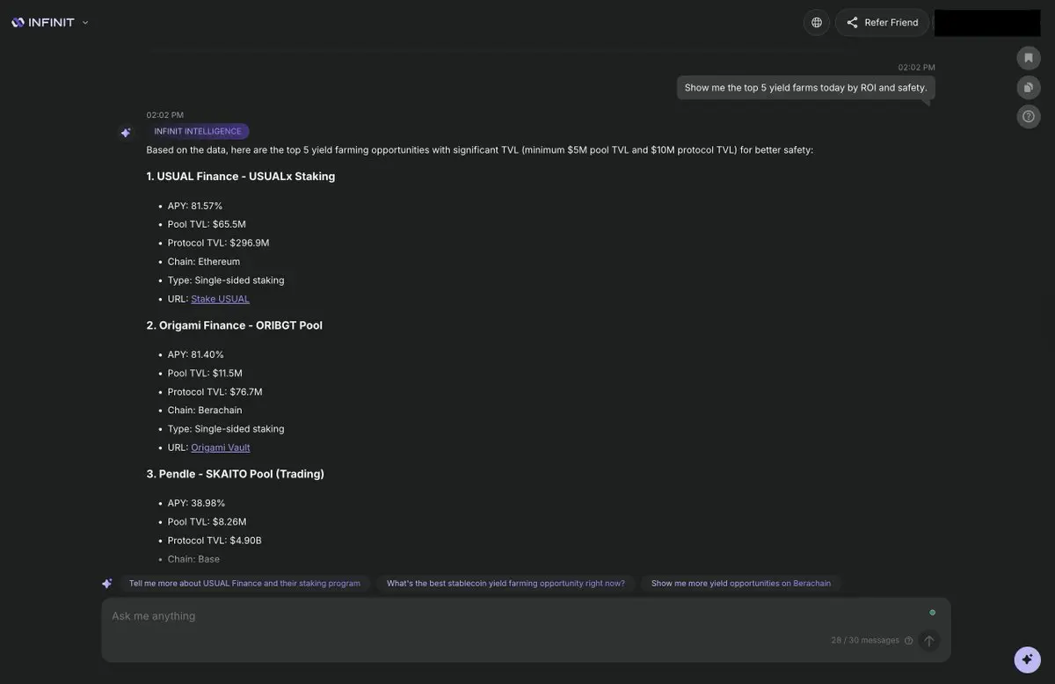Click the messages limit info icon
The width and height of the screenshot is (1055, 684).
coord(909,641)
